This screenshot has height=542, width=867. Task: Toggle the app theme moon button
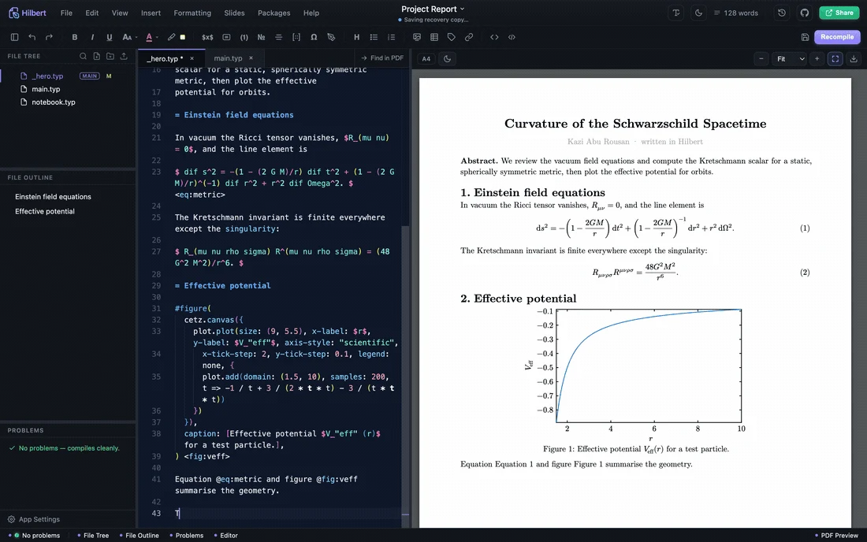698,13
